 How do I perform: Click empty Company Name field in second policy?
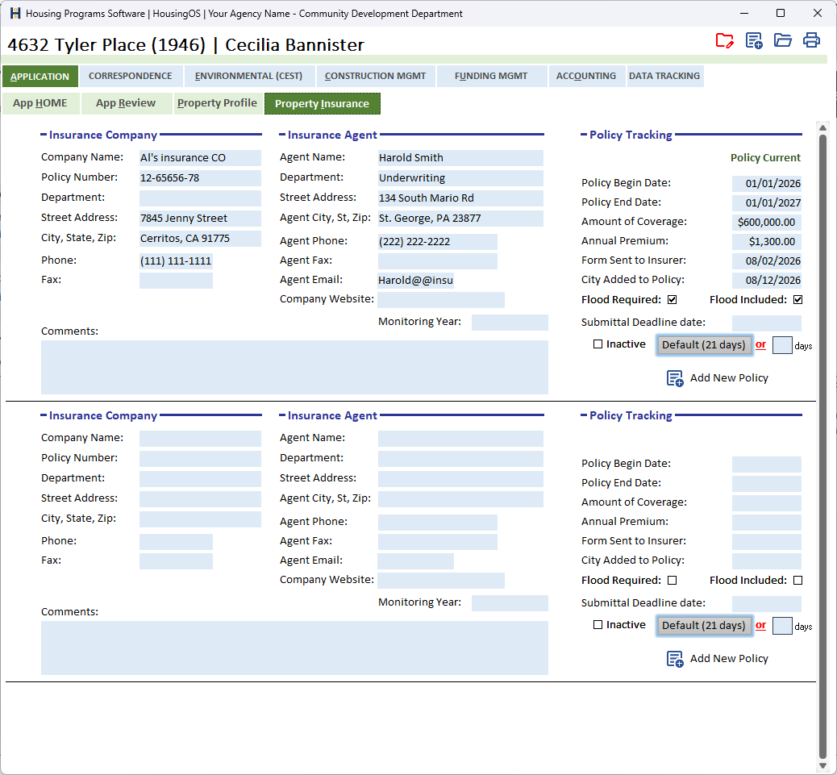(x=200, y=439)
